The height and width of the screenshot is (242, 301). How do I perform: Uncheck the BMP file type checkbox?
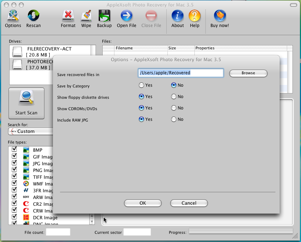[x=14, y=149]
